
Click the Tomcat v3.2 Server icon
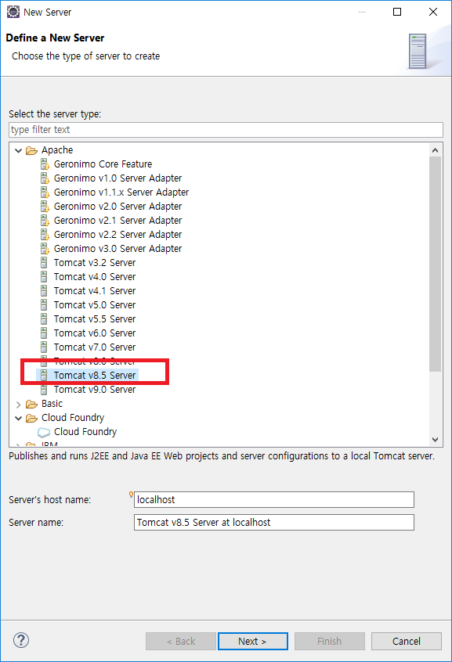point(44,263)
